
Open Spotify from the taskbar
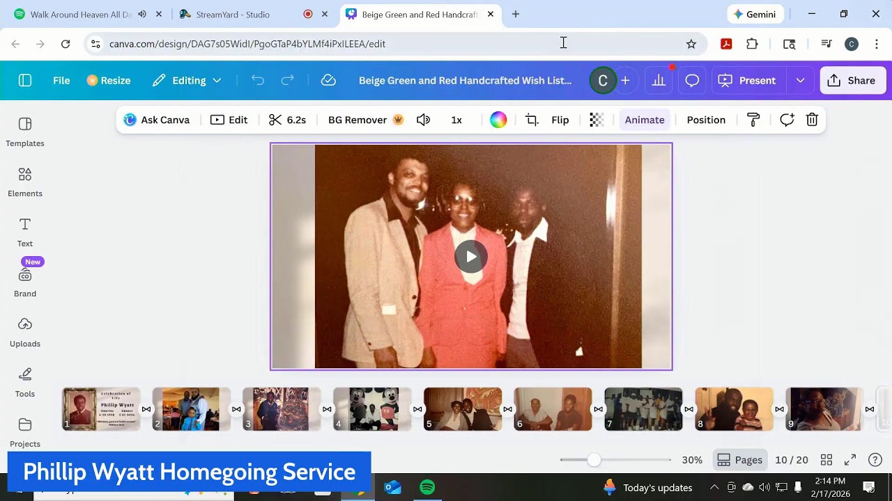[x=427, y=487]
